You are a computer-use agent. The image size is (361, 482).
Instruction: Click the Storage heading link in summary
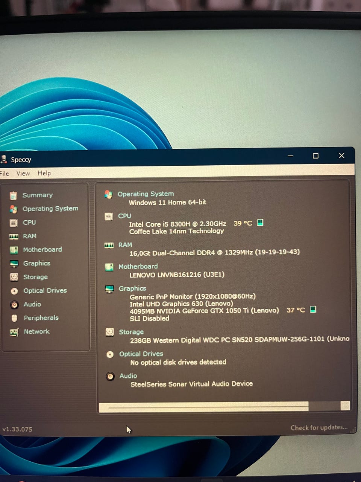[x=131, y=332]
